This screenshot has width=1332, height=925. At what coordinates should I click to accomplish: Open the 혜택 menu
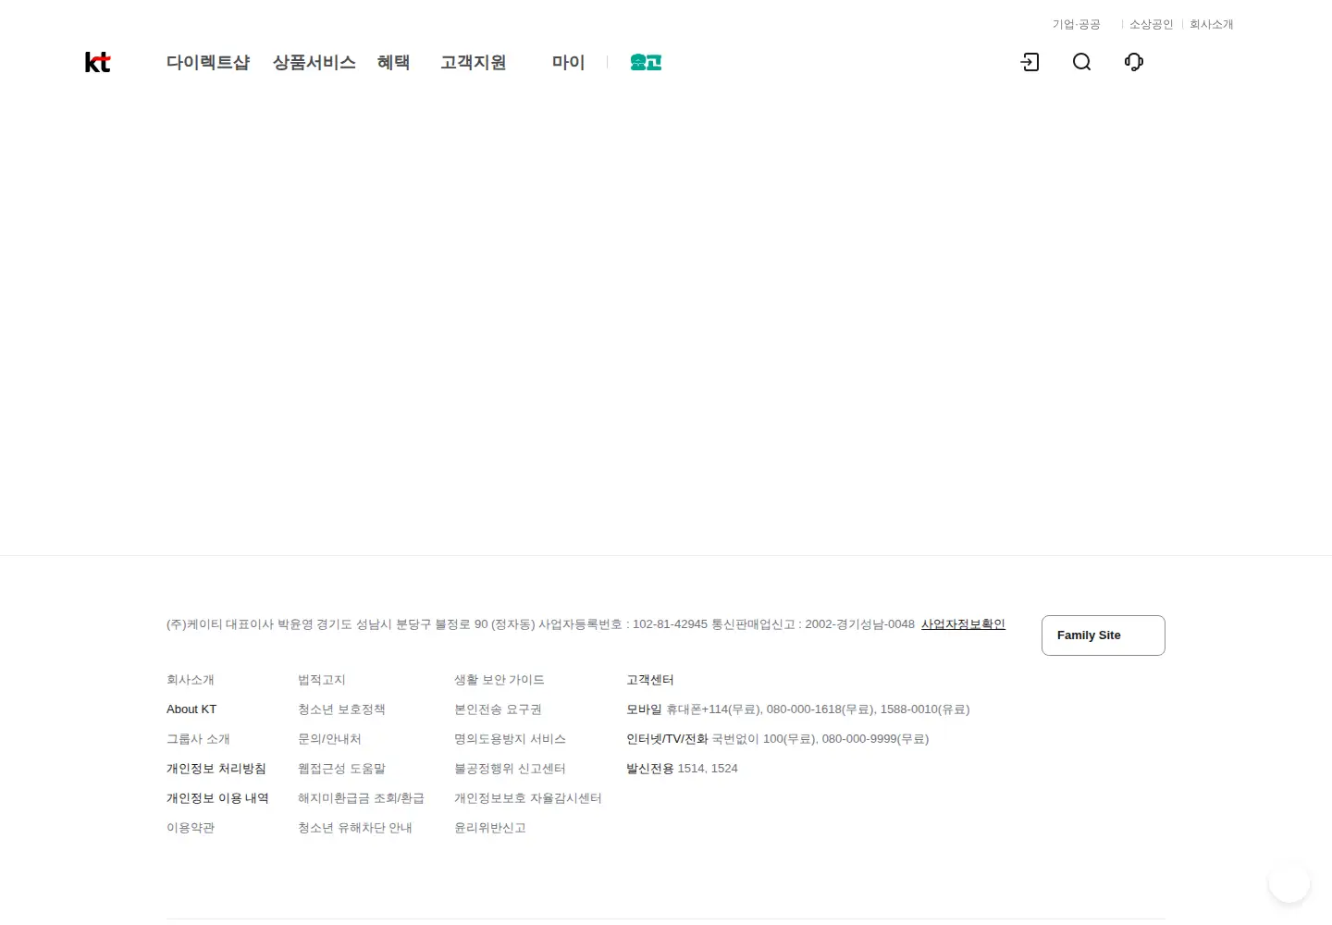393,62
